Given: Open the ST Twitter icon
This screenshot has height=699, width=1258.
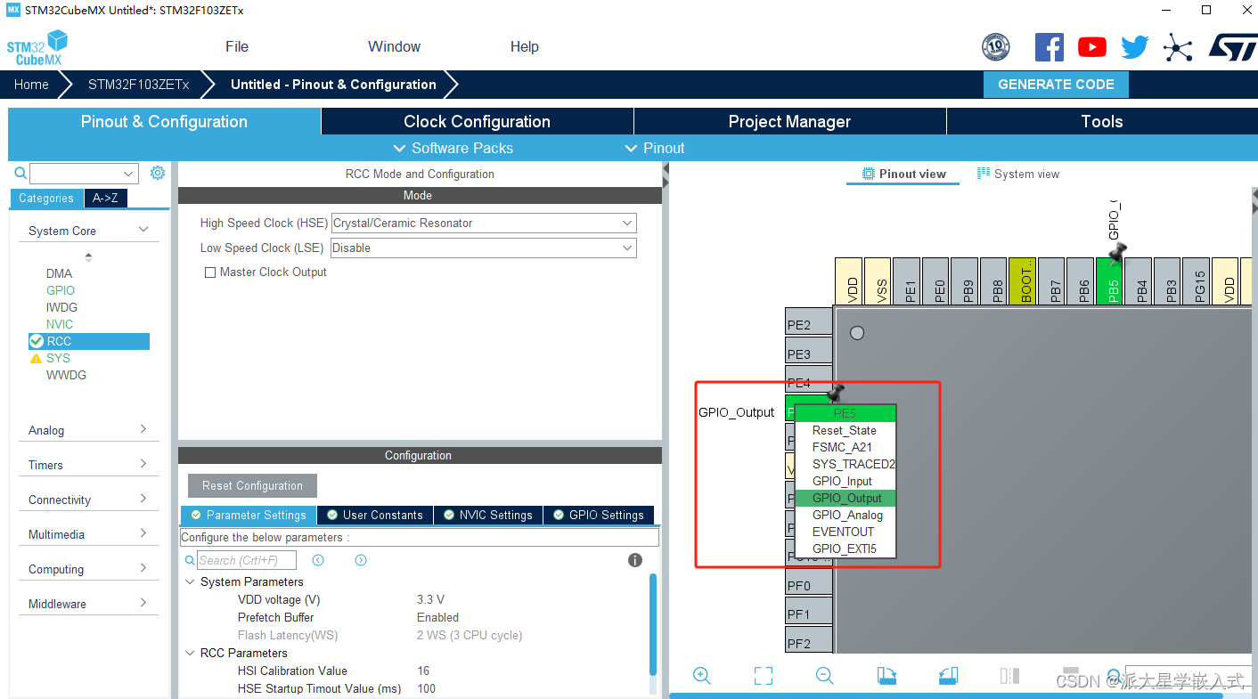Looking at the screenshot, I should pos(1134,47).
